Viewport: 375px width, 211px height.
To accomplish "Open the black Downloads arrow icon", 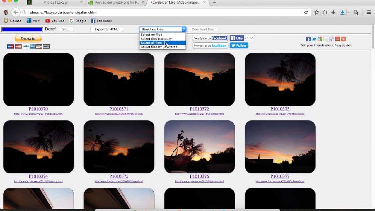I will (333, 12).
